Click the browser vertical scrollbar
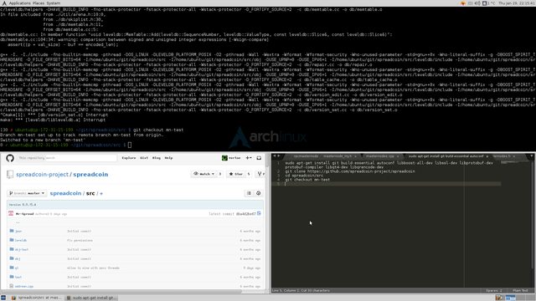The height and width of the screenshot is (301, 536). 267,161
